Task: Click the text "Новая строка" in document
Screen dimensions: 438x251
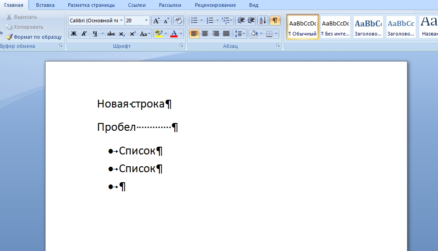Action: click(131, 104)
